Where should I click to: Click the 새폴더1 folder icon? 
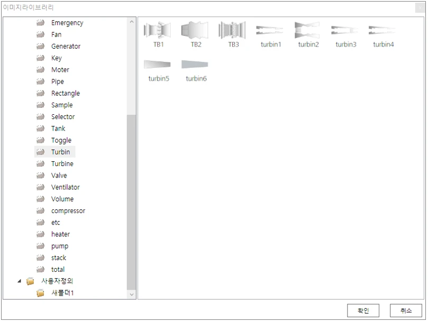(40, 293)
